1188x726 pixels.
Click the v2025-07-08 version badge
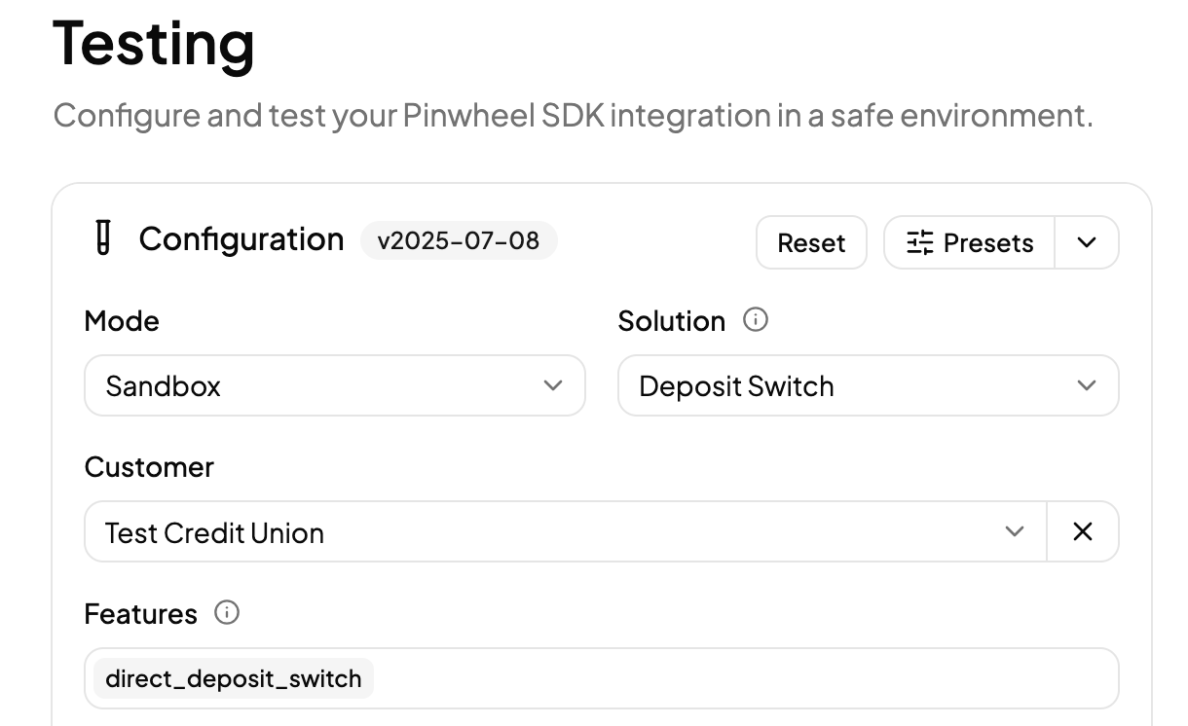coord(459,240)
